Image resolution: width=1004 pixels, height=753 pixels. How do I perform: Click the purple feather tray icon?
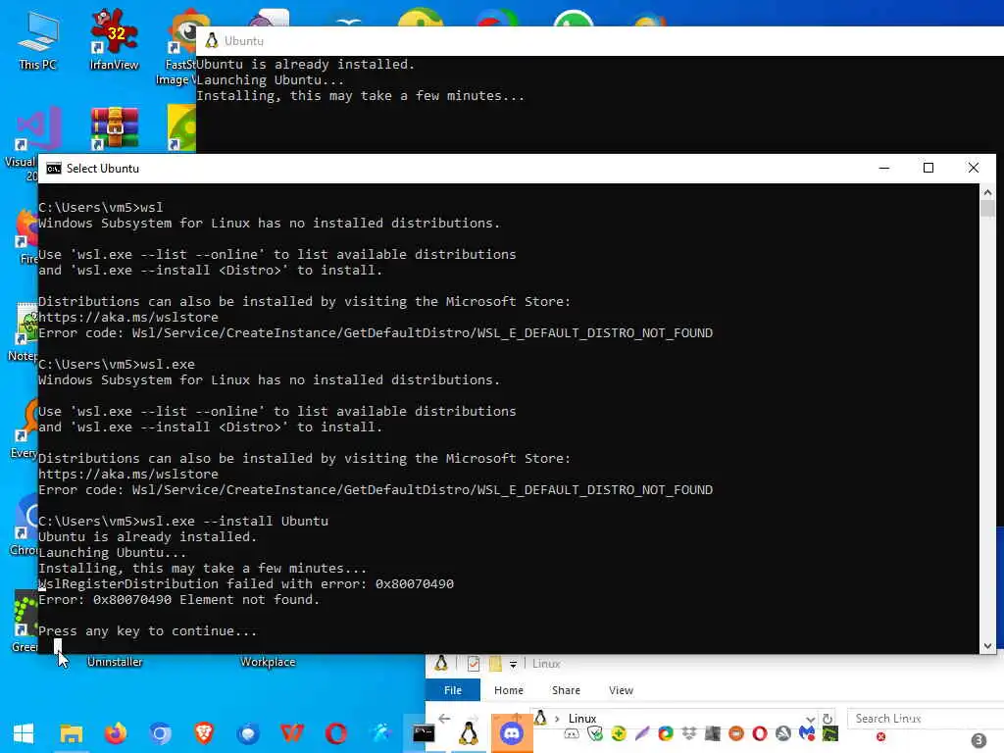pos(642,733)
